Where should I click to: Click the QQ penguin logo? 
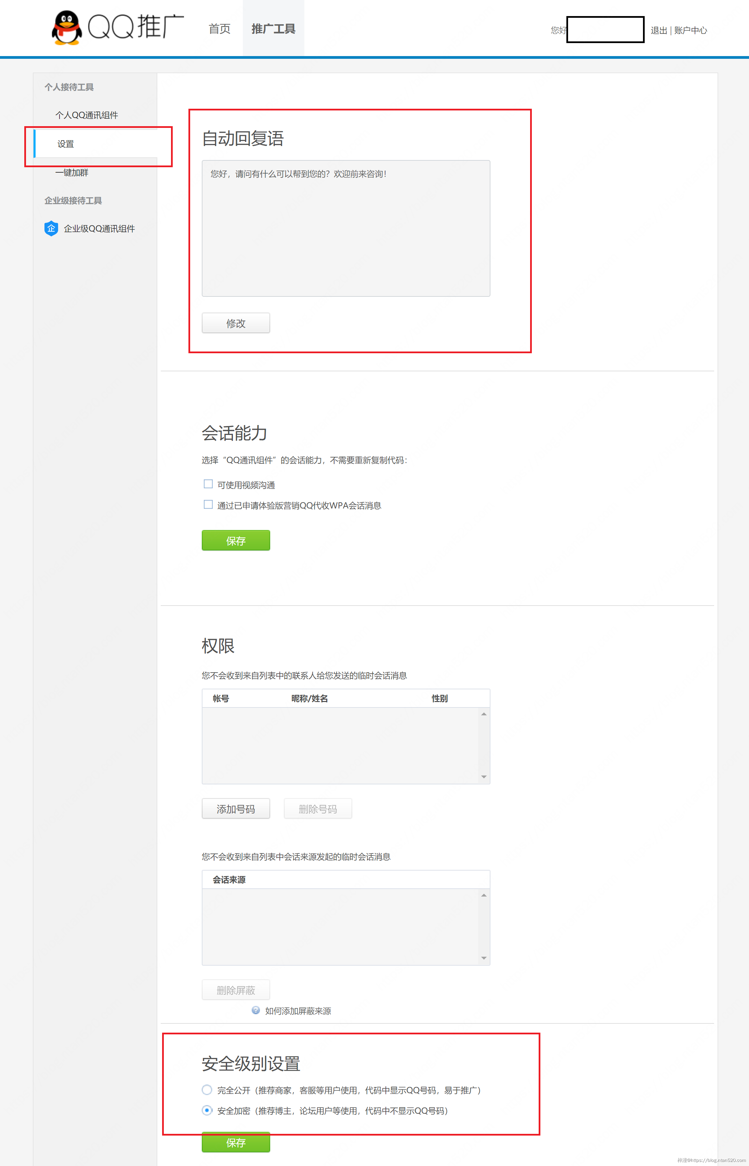coord(67,28)
